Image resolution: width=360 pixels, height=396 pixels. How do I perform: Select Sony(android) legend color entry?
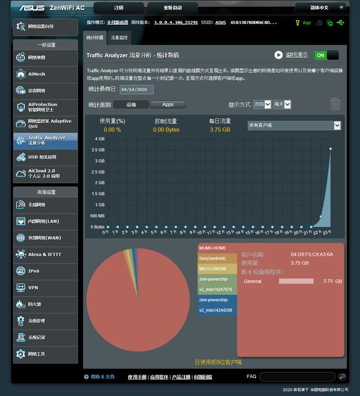click(x=217, y=258)
